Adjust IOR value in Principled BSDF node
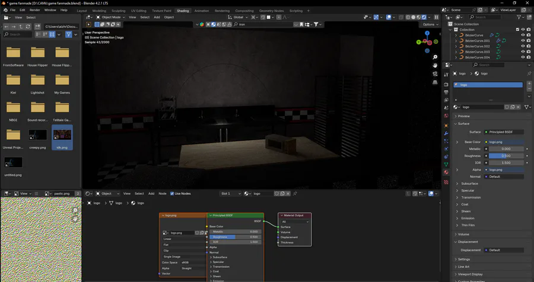Viewport: 534px width, 282px height. point(236,242)
